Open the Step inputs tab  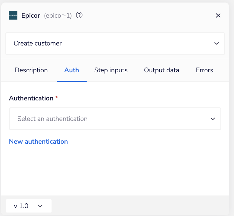(x=111, y=70)
